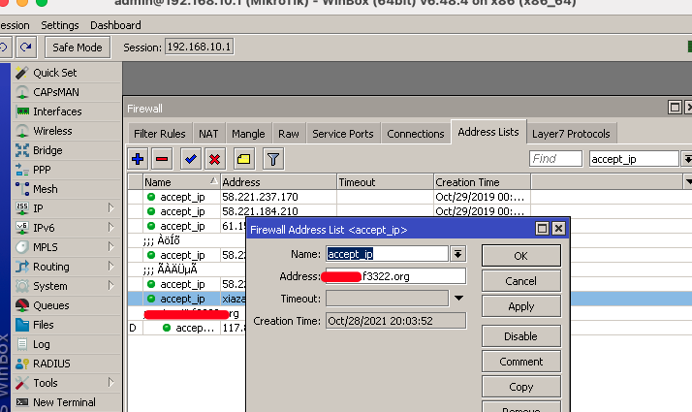Click Apply in the address list dialog
The image size is (692, 412).
(520, 306)
